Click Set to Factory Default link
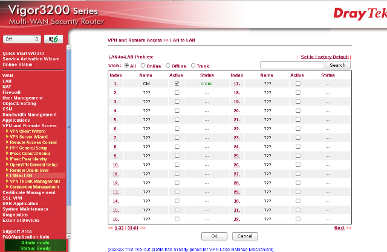The width and height of the screenshot is (387, 252). pos(325,57)
